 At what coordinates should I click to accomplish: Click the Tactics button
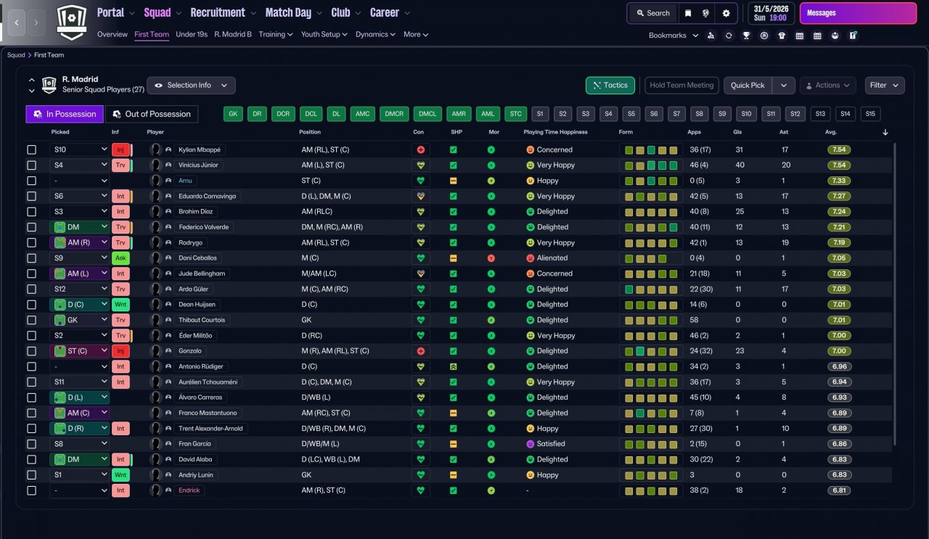coord(610,86)
